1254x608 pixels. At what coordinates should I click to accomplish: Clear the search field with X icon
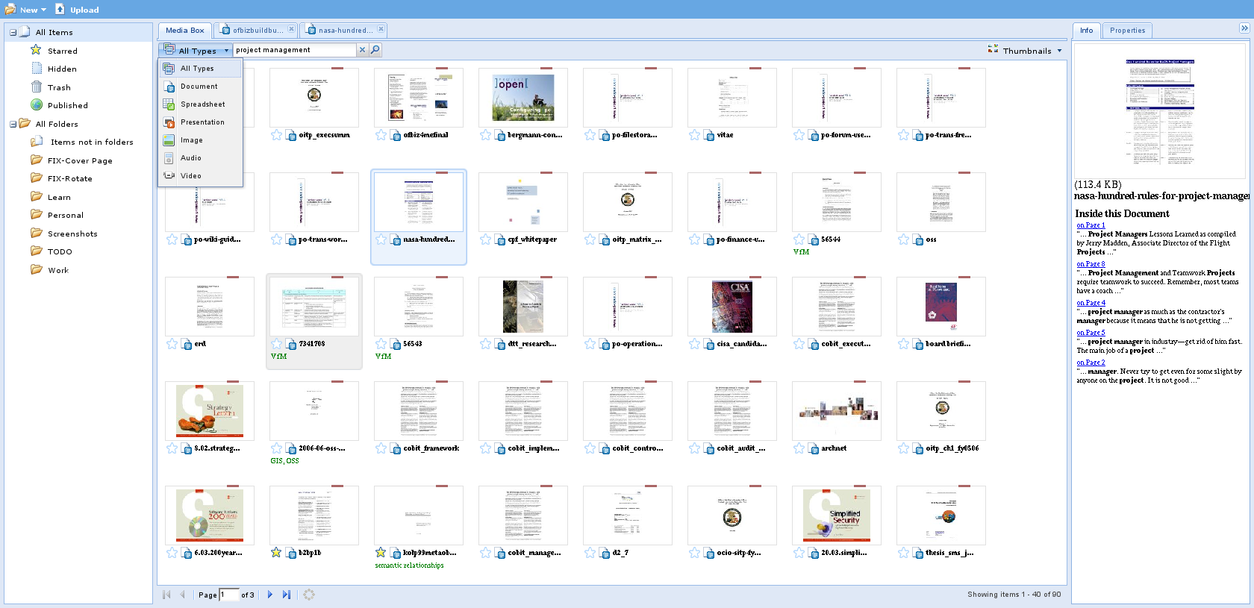tap(363, 50)
